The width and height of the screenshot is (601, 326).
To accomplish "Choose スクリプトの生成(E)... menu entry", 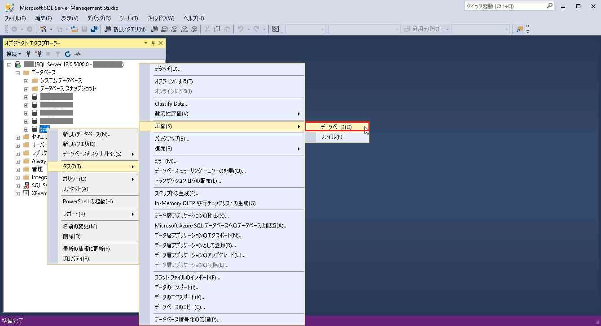I will click(x=222, y=193).
